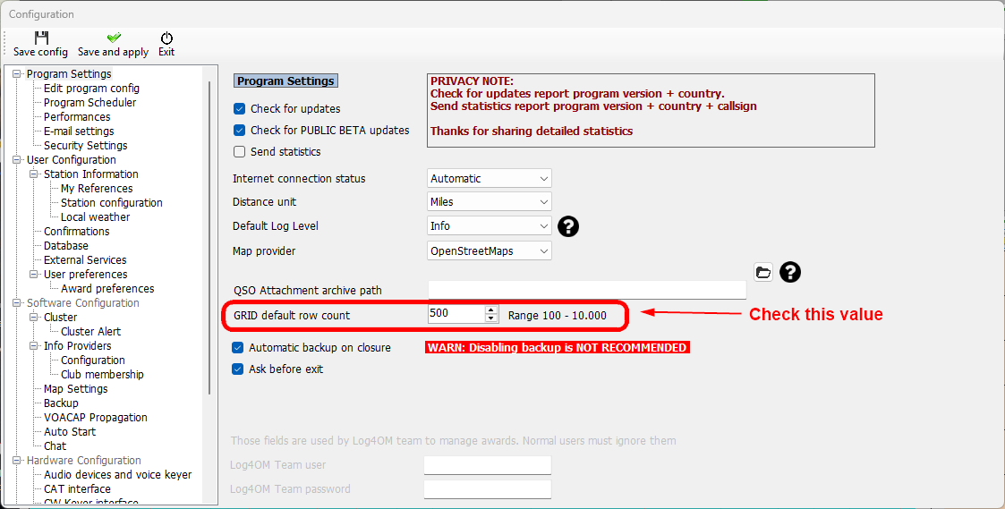Click the backup NOT RECOMMENDED warning text
Image resolution: width=1005 pixels, height=509 pixels.
[x=558, y=347]
